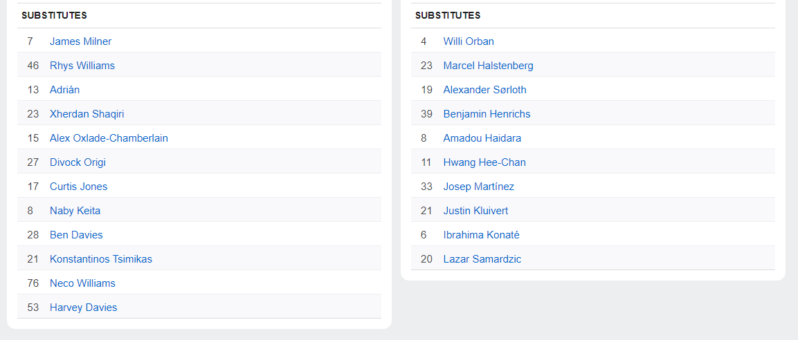Select Harvey Davies link
This screenshot has height=340, width=798.
pos(83,308)
